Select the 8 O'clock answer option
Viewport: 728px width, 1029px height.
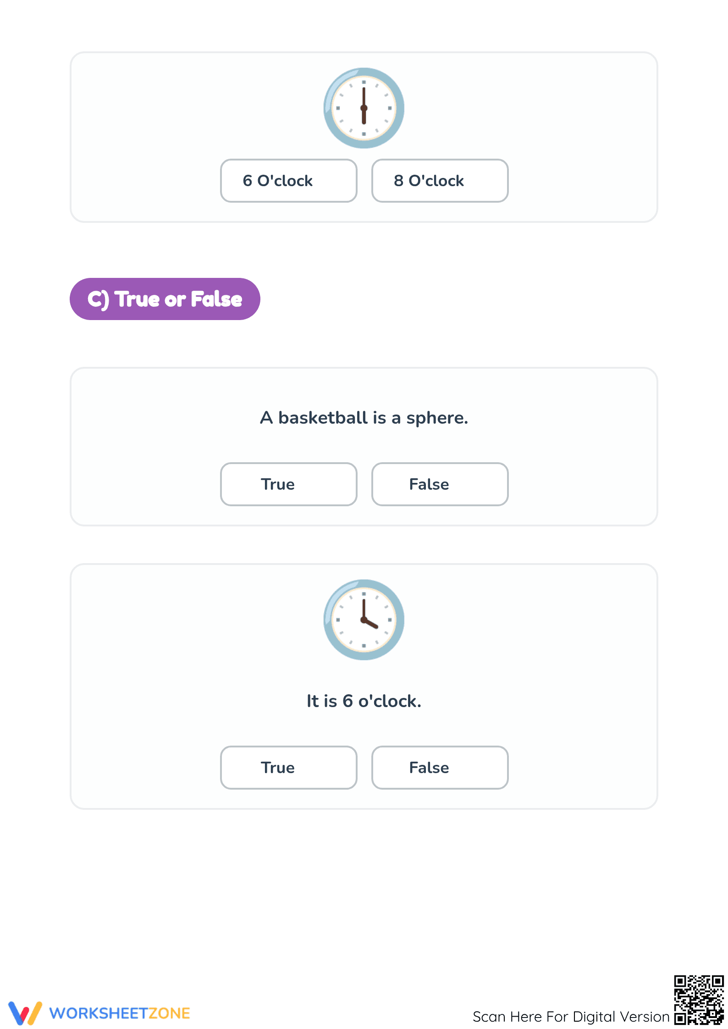tap(440, 181)
